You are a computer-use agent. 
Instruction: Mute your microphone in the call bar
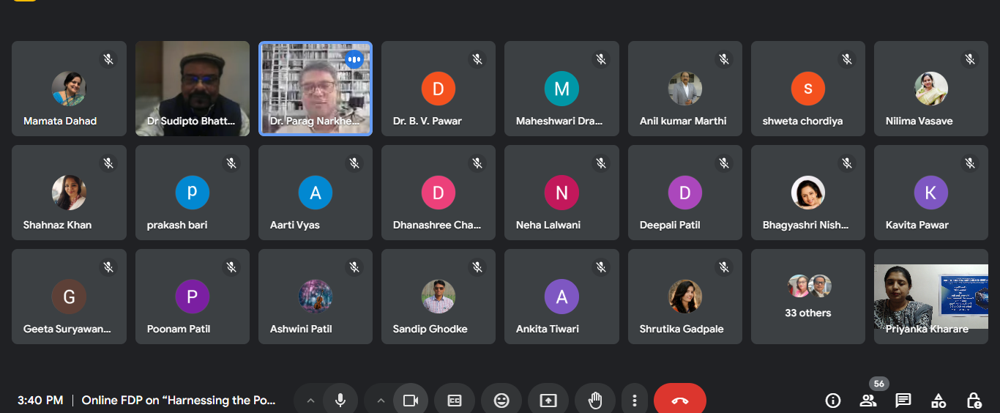click(340, 401)
